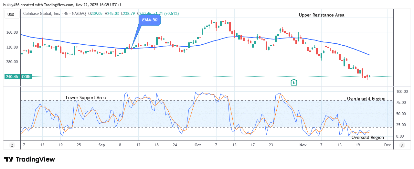Image resolution: width=414 pixels, height=169 pixels.
Task: Click the TradingView logo
Action: click(x=29, y=159)
